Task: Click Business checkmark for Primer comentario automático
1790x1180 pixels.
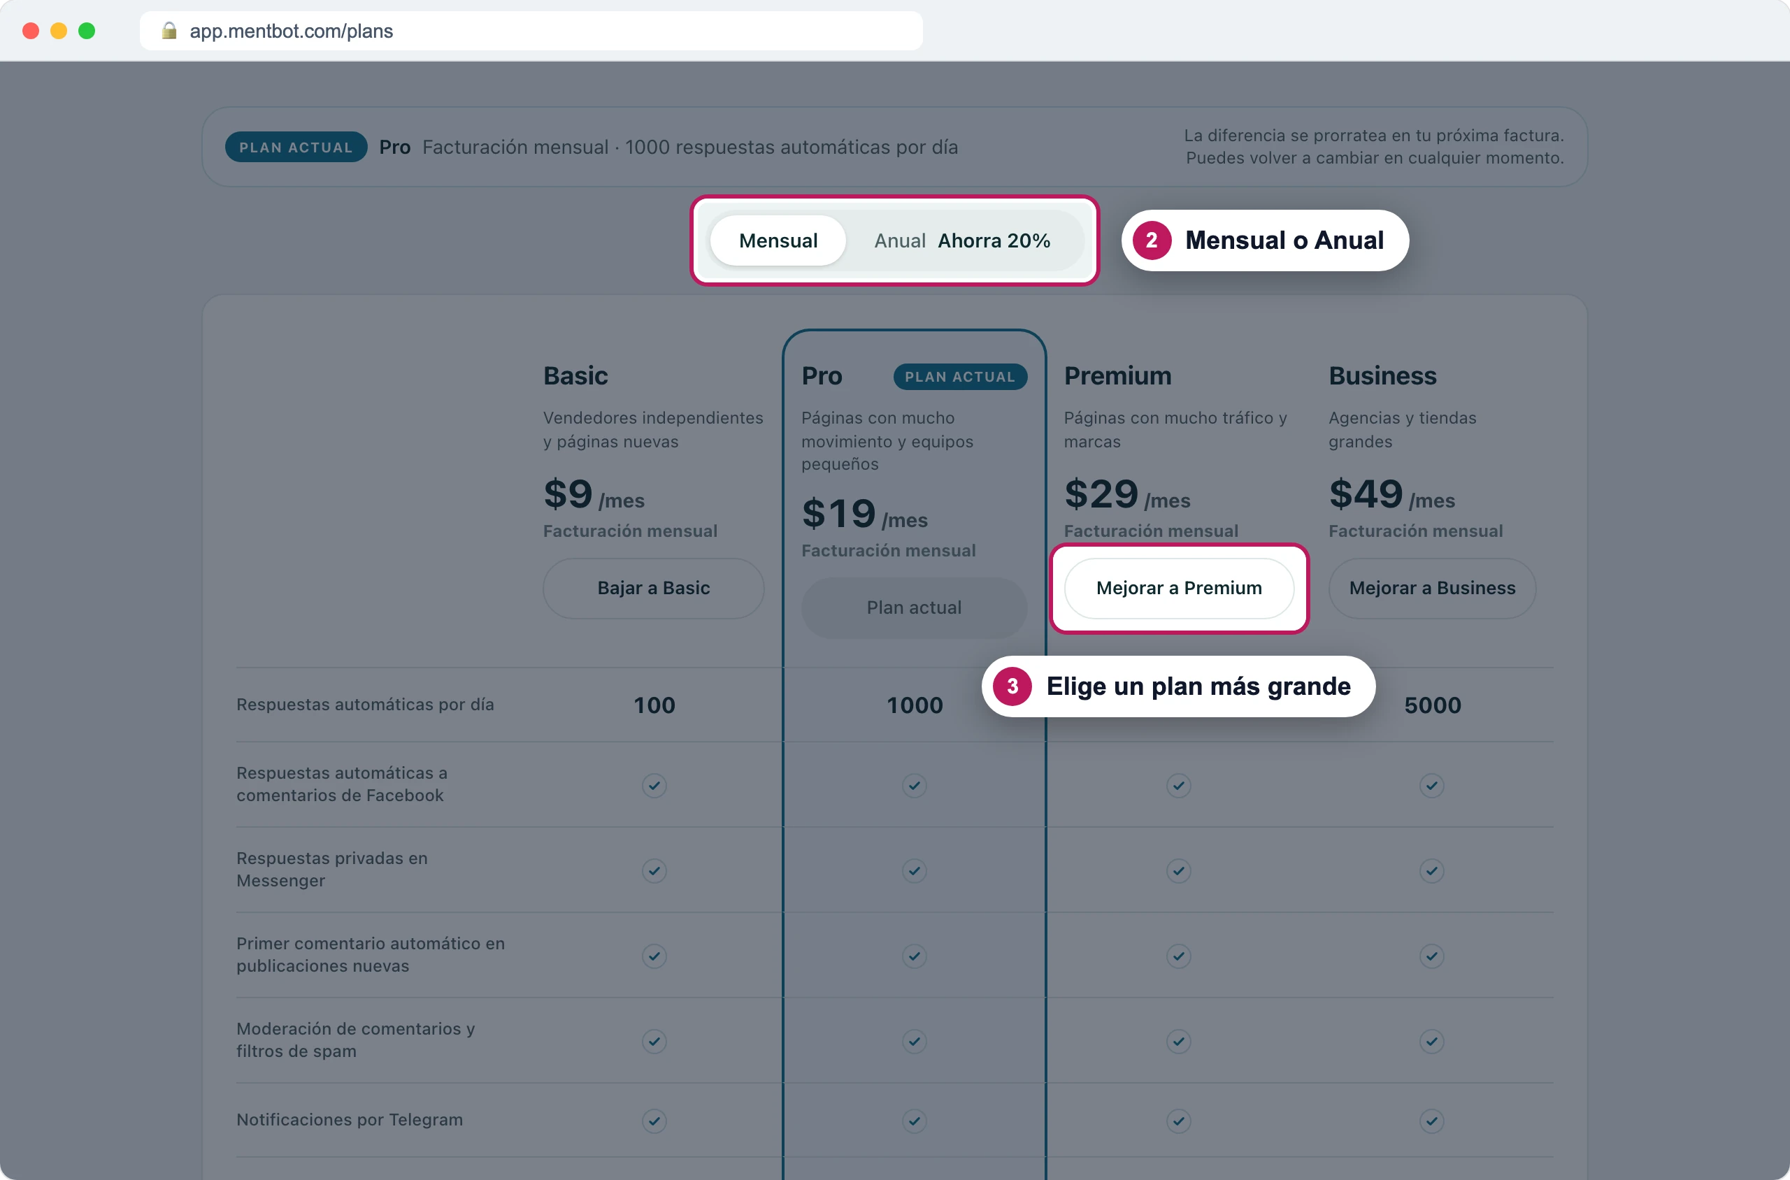Action: pyautogui.click(x=1432, y=956)
